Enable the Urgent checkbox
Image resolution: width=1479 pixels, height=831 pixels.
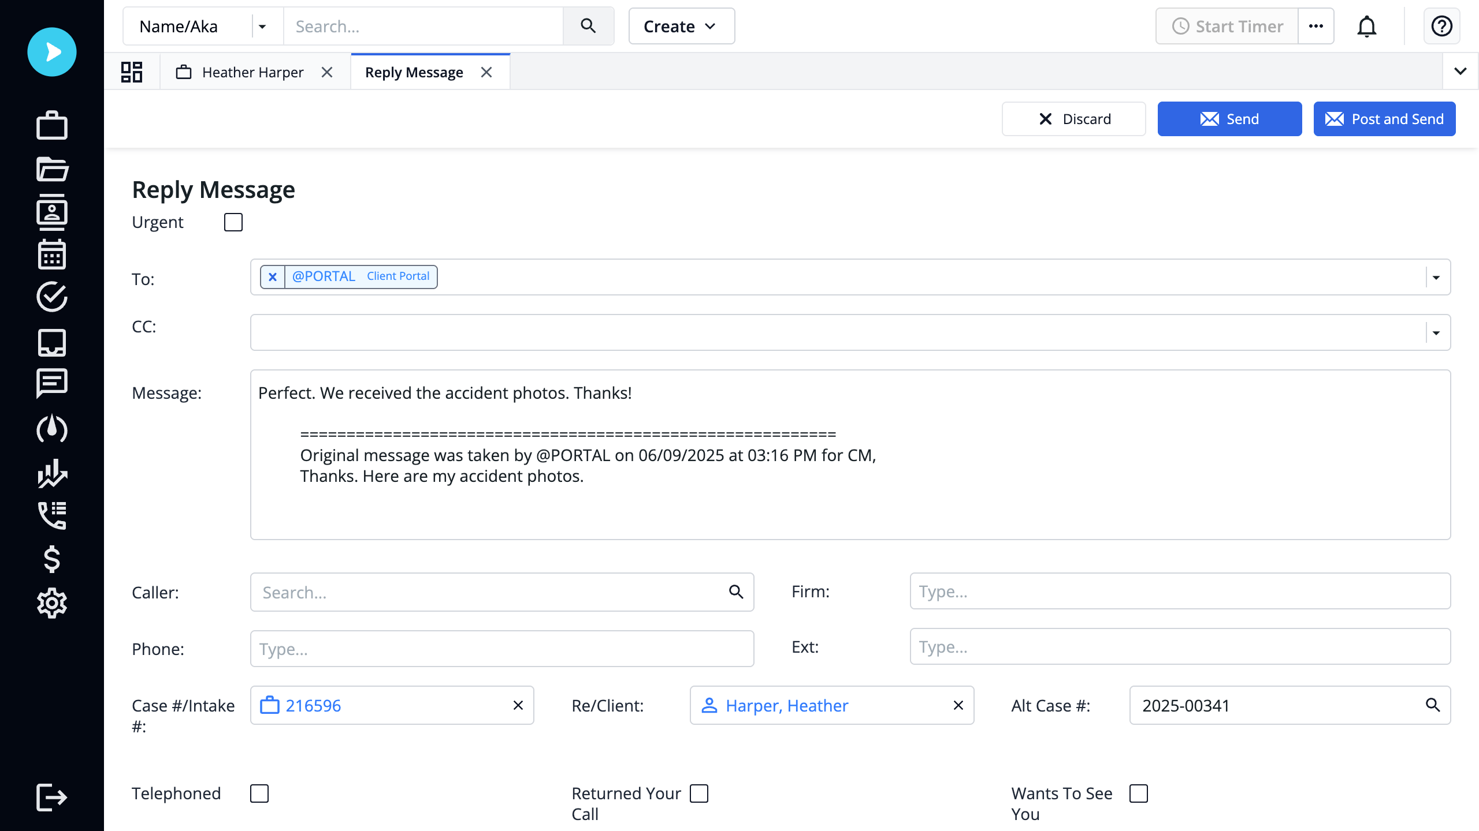coord(233,222)
